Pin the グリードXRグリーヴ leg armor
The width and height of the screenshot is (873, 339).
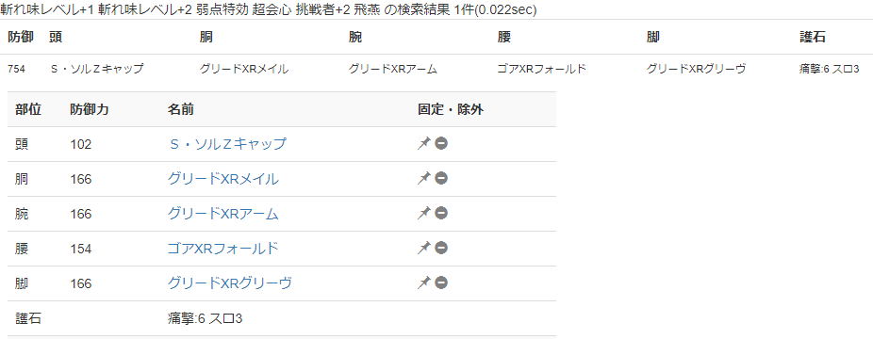coord(424,282)
